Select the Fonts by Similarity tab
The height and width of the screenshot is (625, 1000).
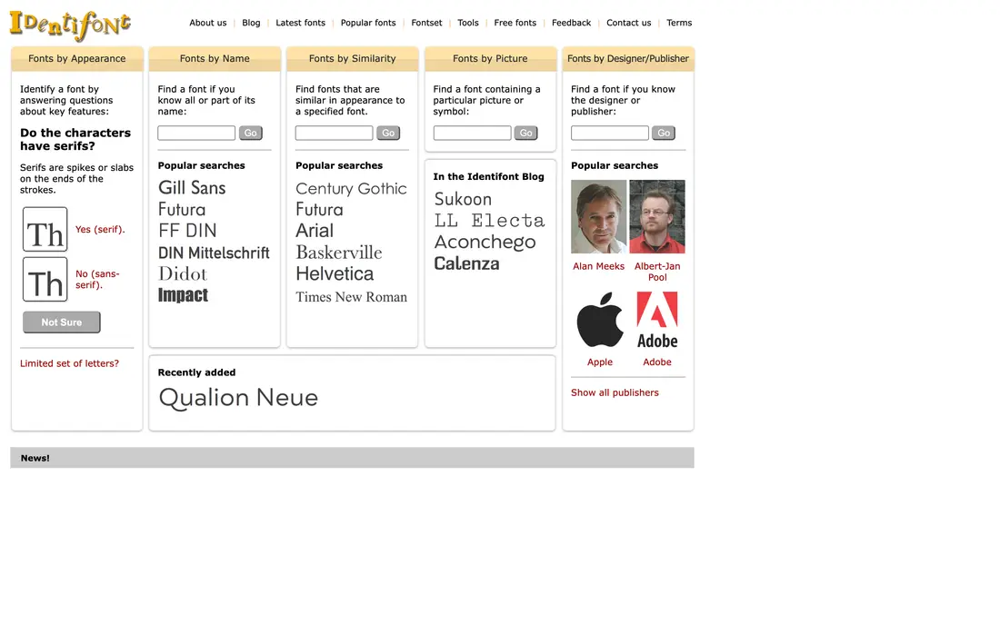tap(353, 59)
